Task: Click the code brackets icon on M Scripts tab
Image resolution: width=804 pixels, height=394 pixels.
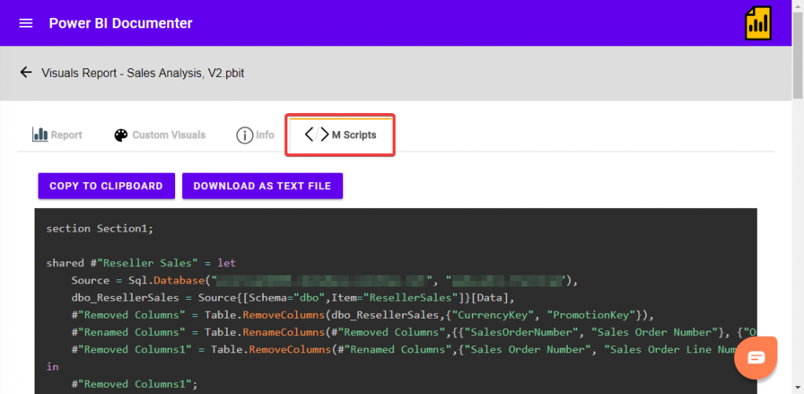Action: 316,135
